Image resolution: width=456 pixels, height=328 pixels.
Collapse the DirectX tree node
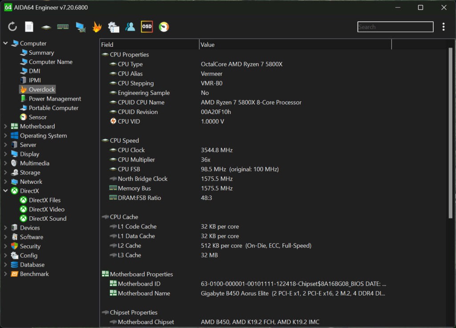coord(5,191)
